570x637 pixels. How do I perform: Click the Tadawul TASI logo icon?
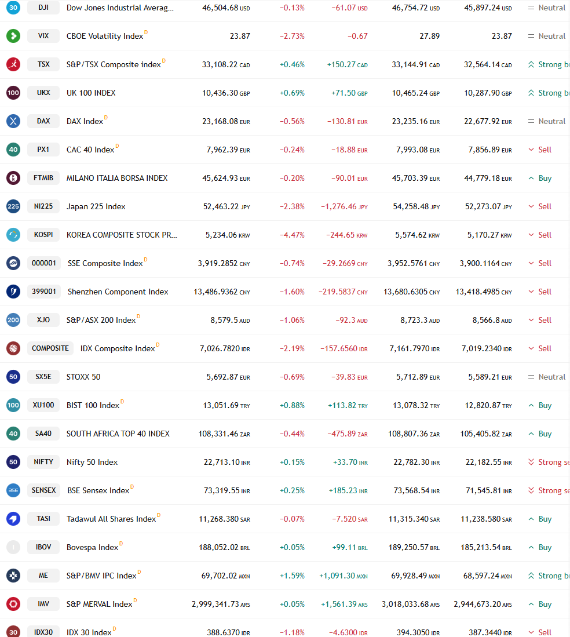pos(13,519)
